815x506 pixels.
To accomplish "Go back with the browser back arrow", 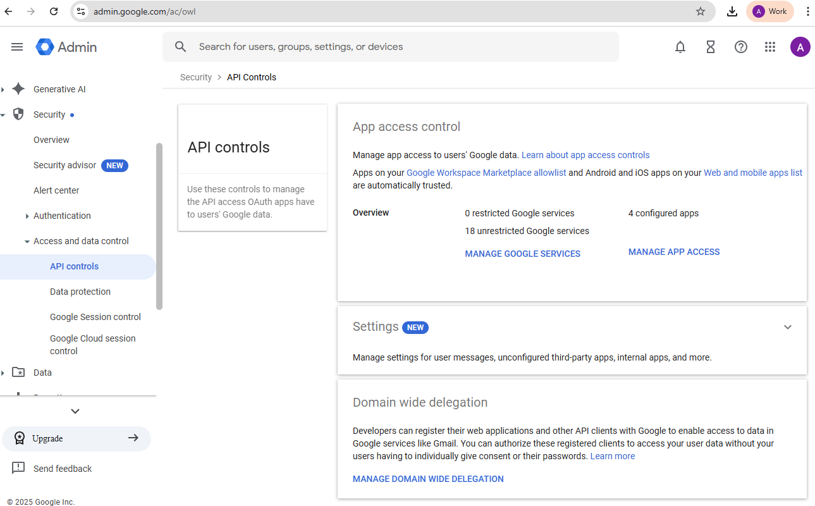I will 9,11.
